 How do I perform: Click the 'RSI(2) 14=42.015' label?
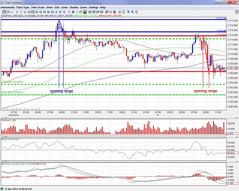pos(10,139)
